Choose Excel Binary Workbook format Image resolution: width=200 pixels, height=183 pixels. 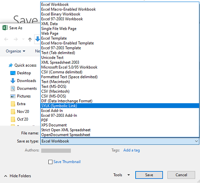point(120,14)
